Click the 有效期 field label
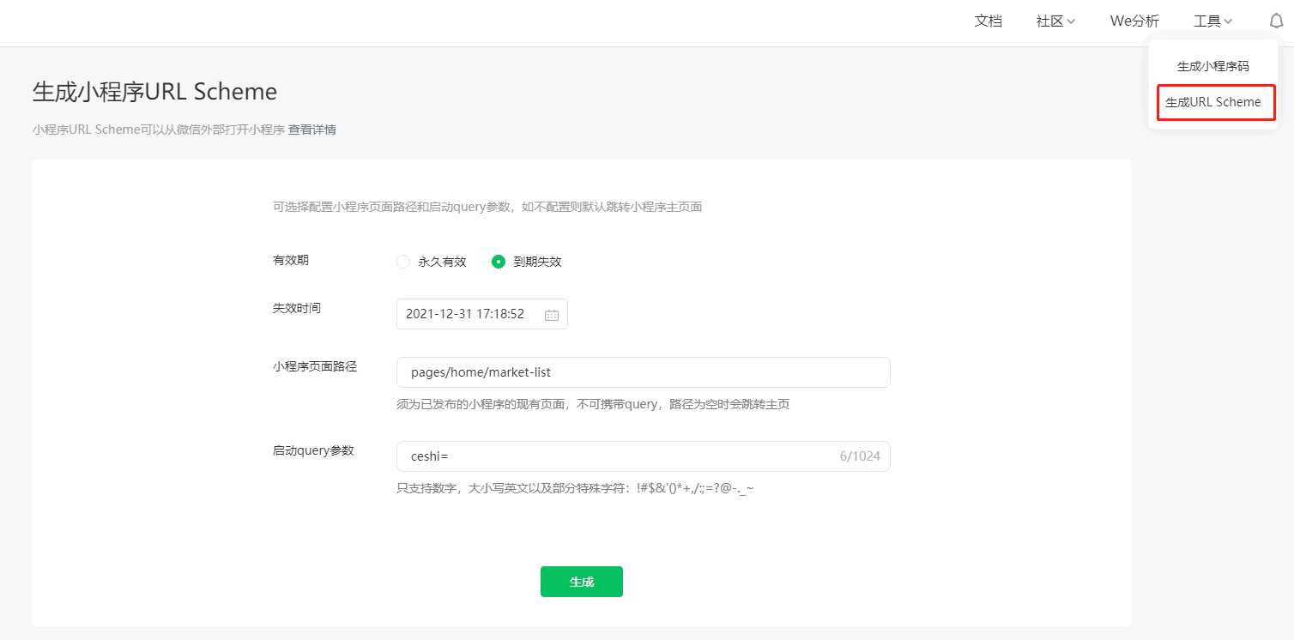This screenshot has width=1294, height=640. (290, 260)
